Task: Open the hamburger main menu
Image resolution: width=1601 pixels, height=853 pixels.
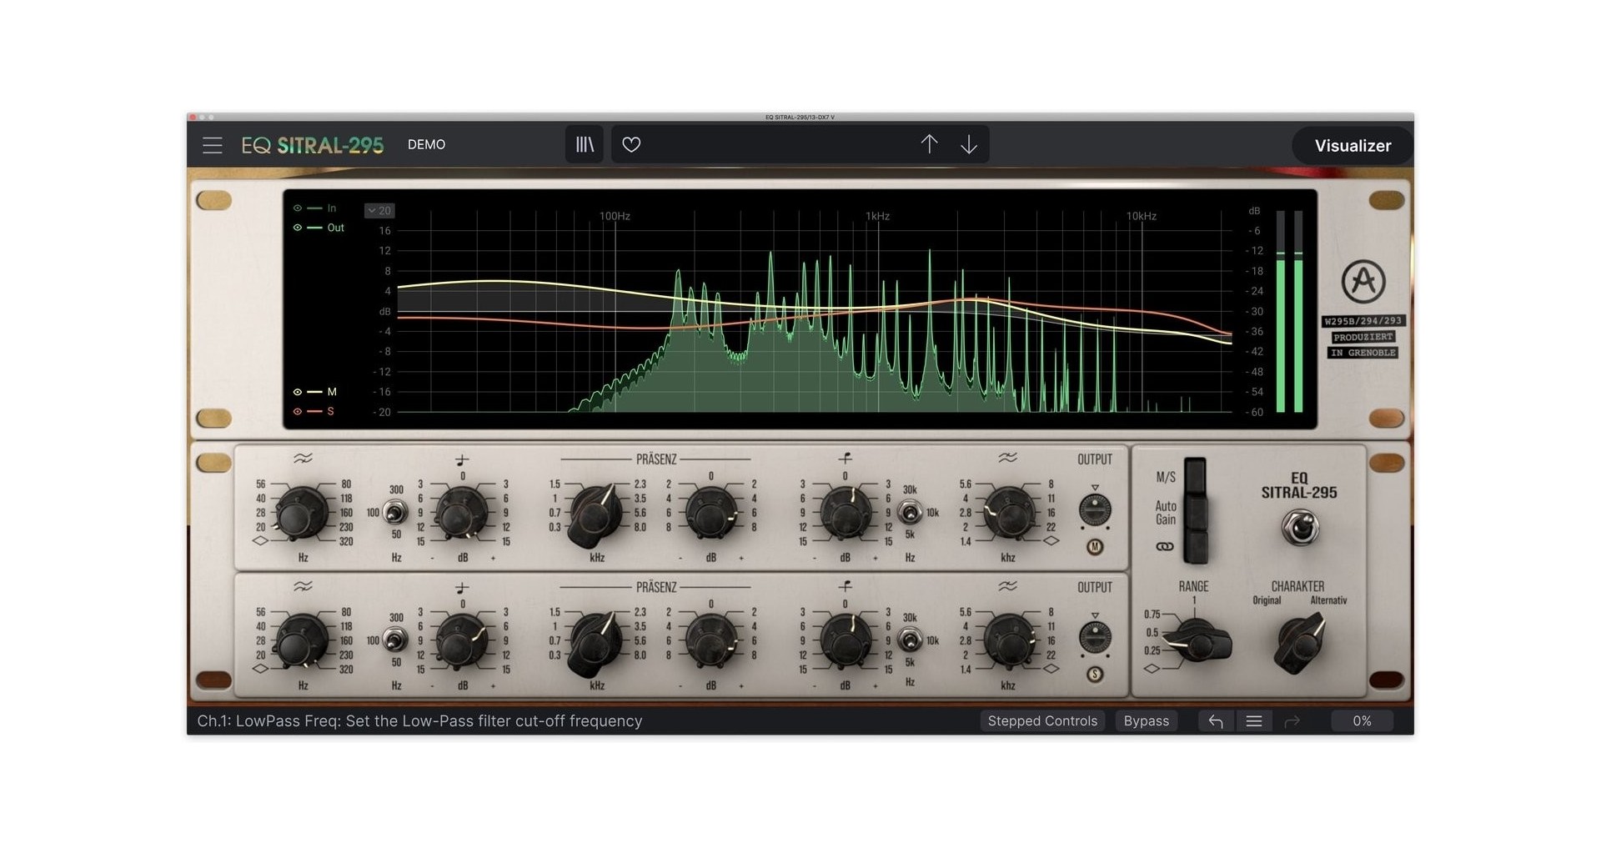Action: (x=213, y=145)
